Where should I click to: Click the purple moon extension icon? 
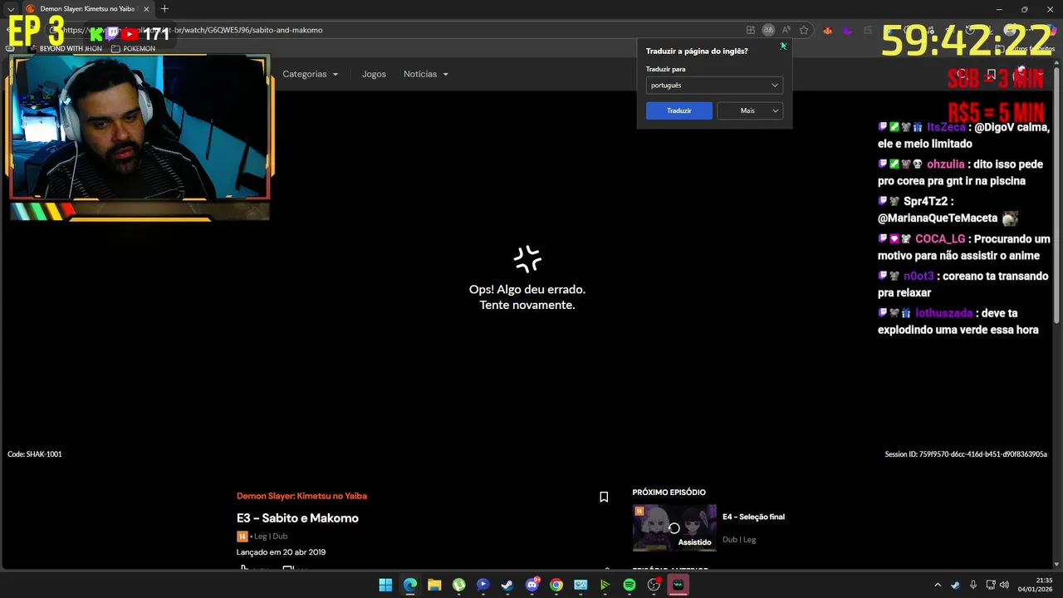click(847, 30)
